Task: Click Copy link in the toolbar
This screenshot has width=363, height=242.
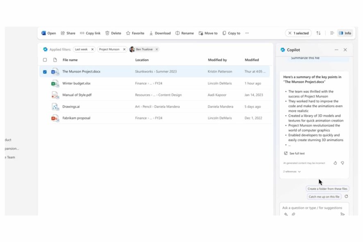Action: click(x=90, y=33)
